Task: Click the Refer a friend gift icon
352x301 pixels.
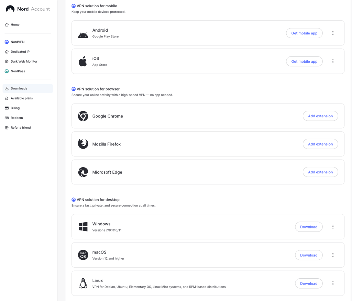Action: tap(7, 128)
